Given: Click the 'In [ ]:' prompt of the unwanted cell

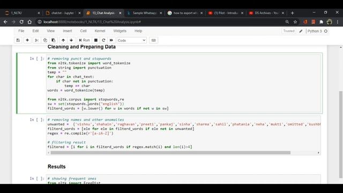Looking at the screenshot, I should point(37,120).
